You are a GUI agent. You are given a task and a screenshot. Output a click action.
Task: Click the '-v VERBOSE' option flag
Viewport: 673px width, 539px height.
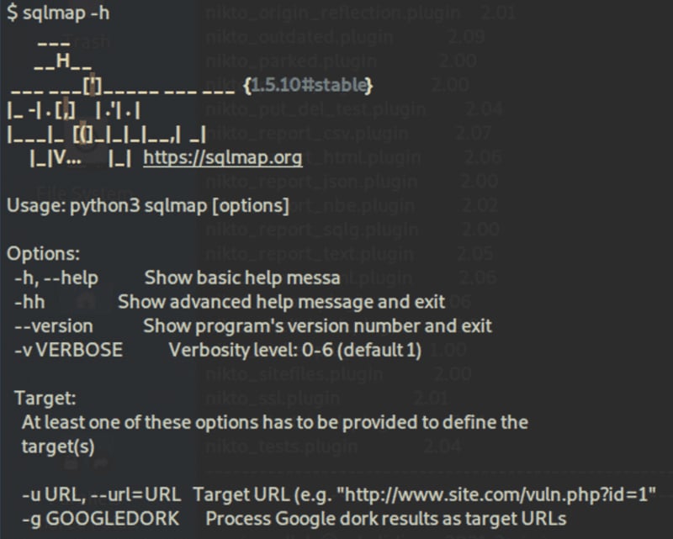[68, 350]
